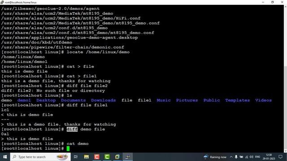Click the 'demonic.conf' pipewire path line
This screenshot has width=287, height=161.
pos(63,47)
